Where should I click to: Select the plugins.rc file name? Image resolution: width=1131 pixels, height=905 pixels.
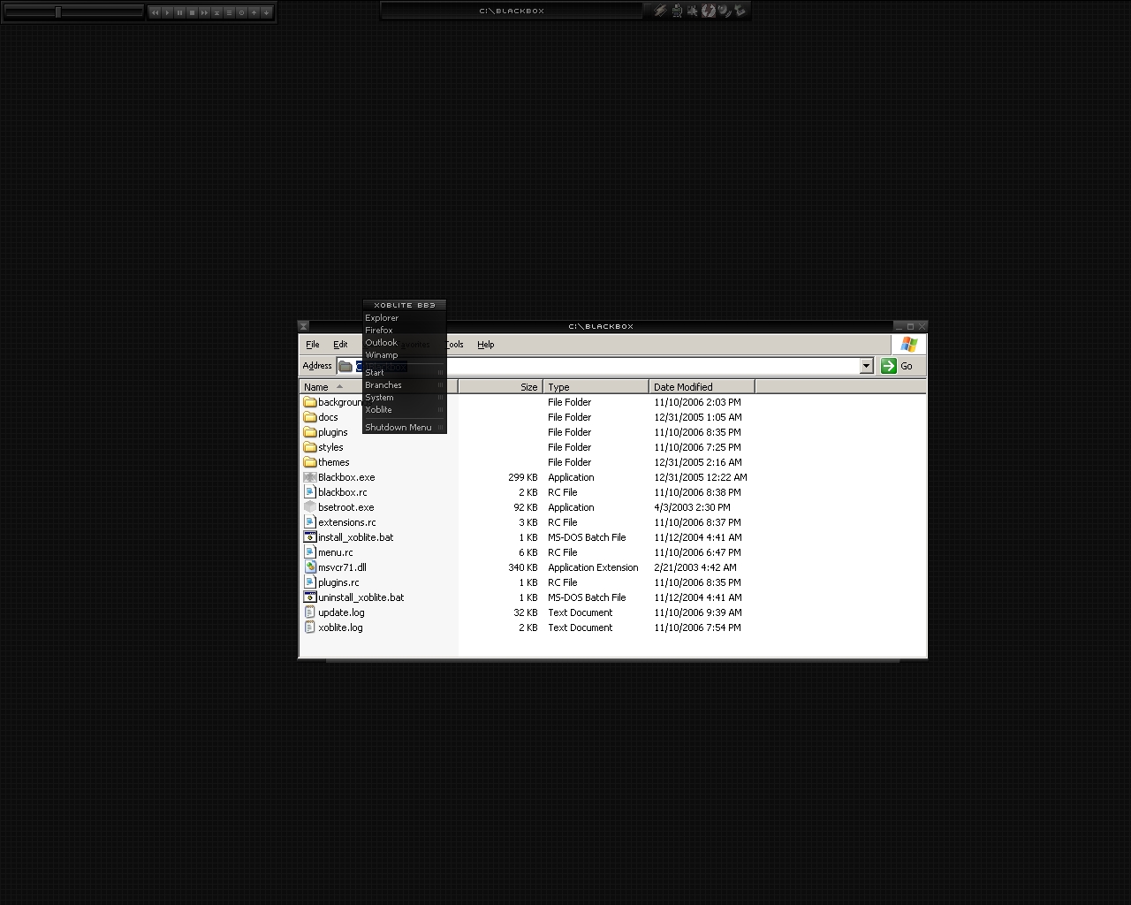click(x=338, y=582)
